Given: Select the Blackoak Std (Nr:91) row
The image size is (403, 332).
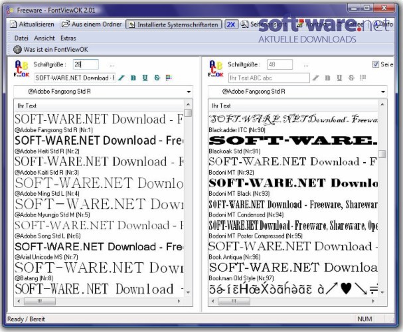Looking at the screenshot, I should [x=293, y=144].
